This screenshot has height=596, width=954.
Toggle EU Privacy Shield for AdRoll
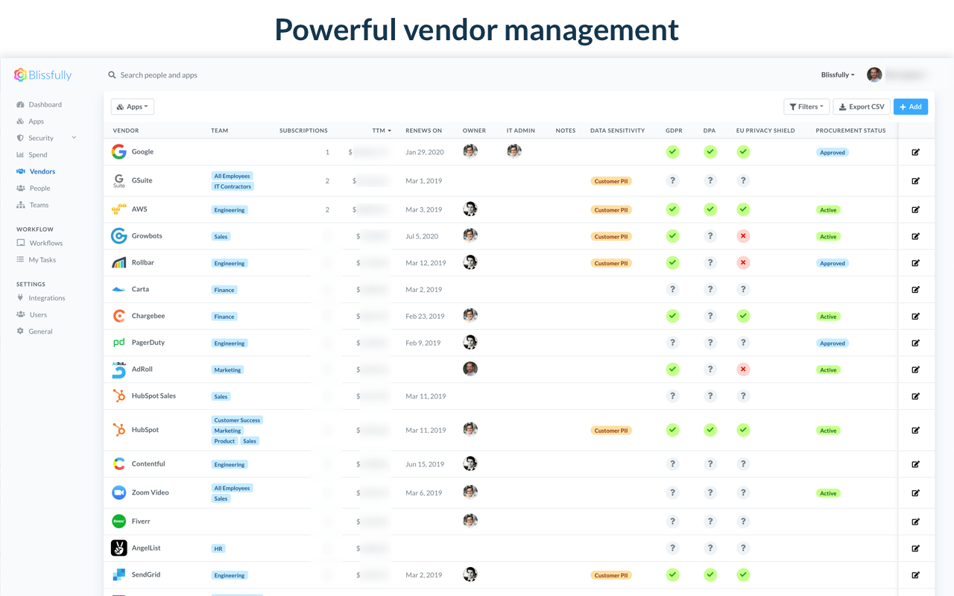[743, 370]
